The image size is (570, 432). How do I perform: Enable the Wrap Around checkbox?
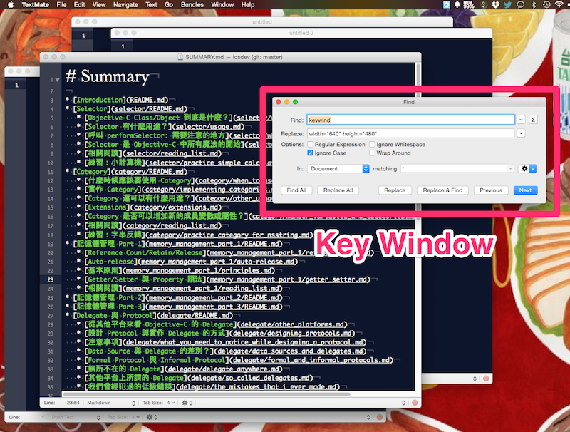pos(372,153)
